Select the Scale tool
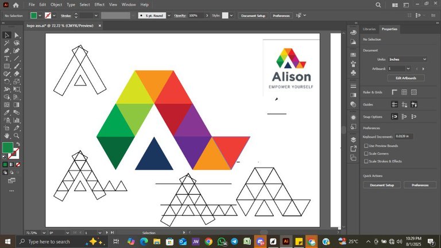The width and height of the screenshot is (441, 248). [x=17, y=82]
